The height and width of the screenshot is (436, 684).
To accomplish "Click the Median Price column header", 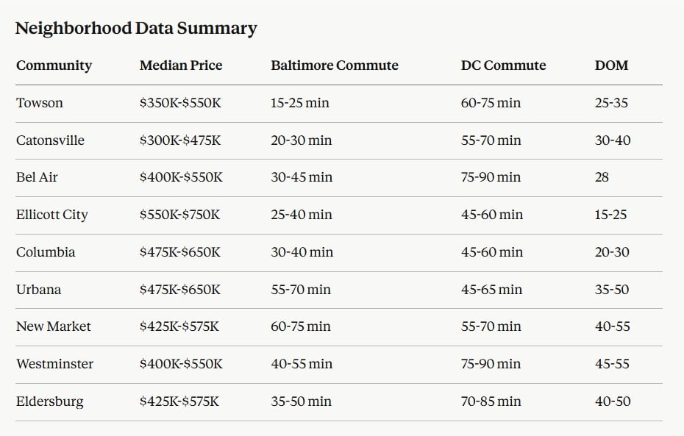I will [x=181, y=65].
